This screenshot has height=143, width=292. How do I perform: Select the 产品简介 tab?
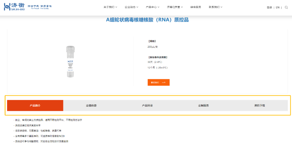click(x=35, y=105)
